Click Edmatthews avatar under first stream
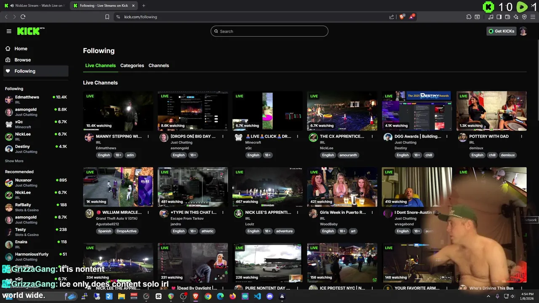The height and width of the screenshot is (303, 539). [x=89, y=138]
